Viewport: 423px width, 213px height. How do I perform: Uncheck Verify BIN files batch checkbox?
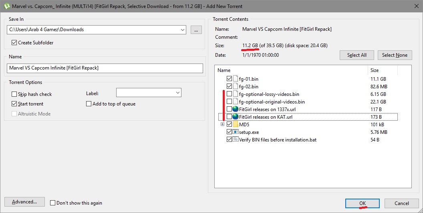(x=229, y=139)
